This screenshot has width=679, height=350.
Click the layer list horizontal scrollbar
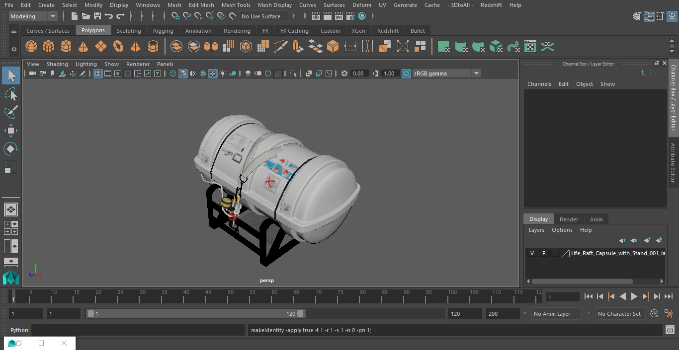click(582, 281)
